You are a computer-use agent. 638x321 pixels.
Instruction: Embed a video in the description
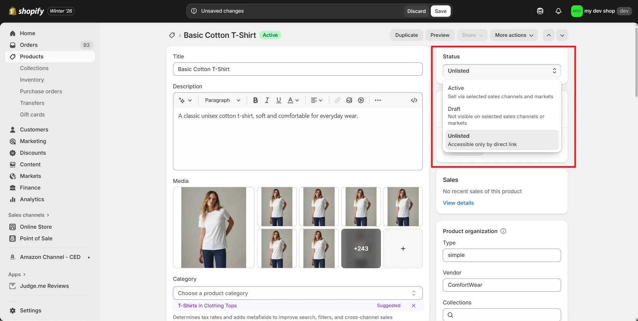click(x=361, y=100)
